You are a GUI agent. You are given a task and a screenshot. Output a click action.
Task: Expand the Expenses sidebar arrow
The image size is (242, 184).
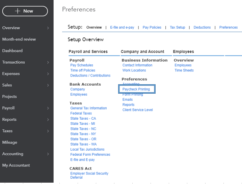[x=48, y=74]
